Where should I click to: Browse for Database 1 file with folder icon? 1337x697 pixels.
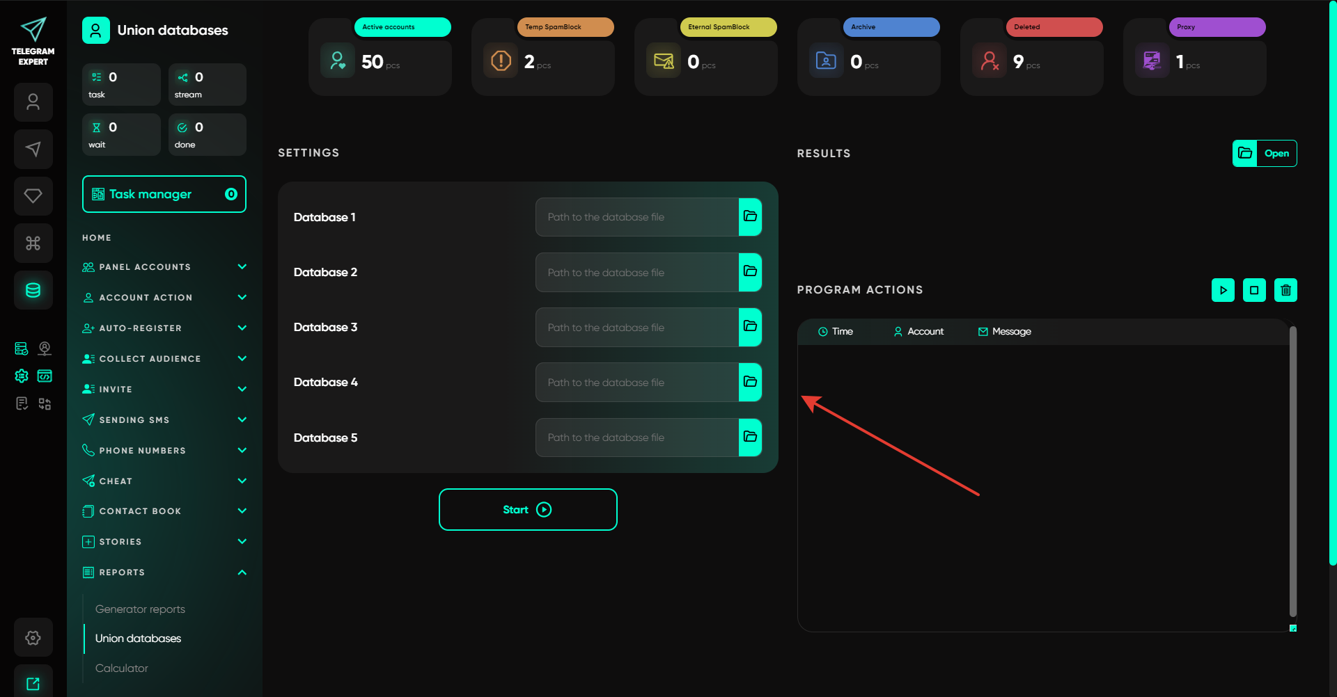coord(750,217)
